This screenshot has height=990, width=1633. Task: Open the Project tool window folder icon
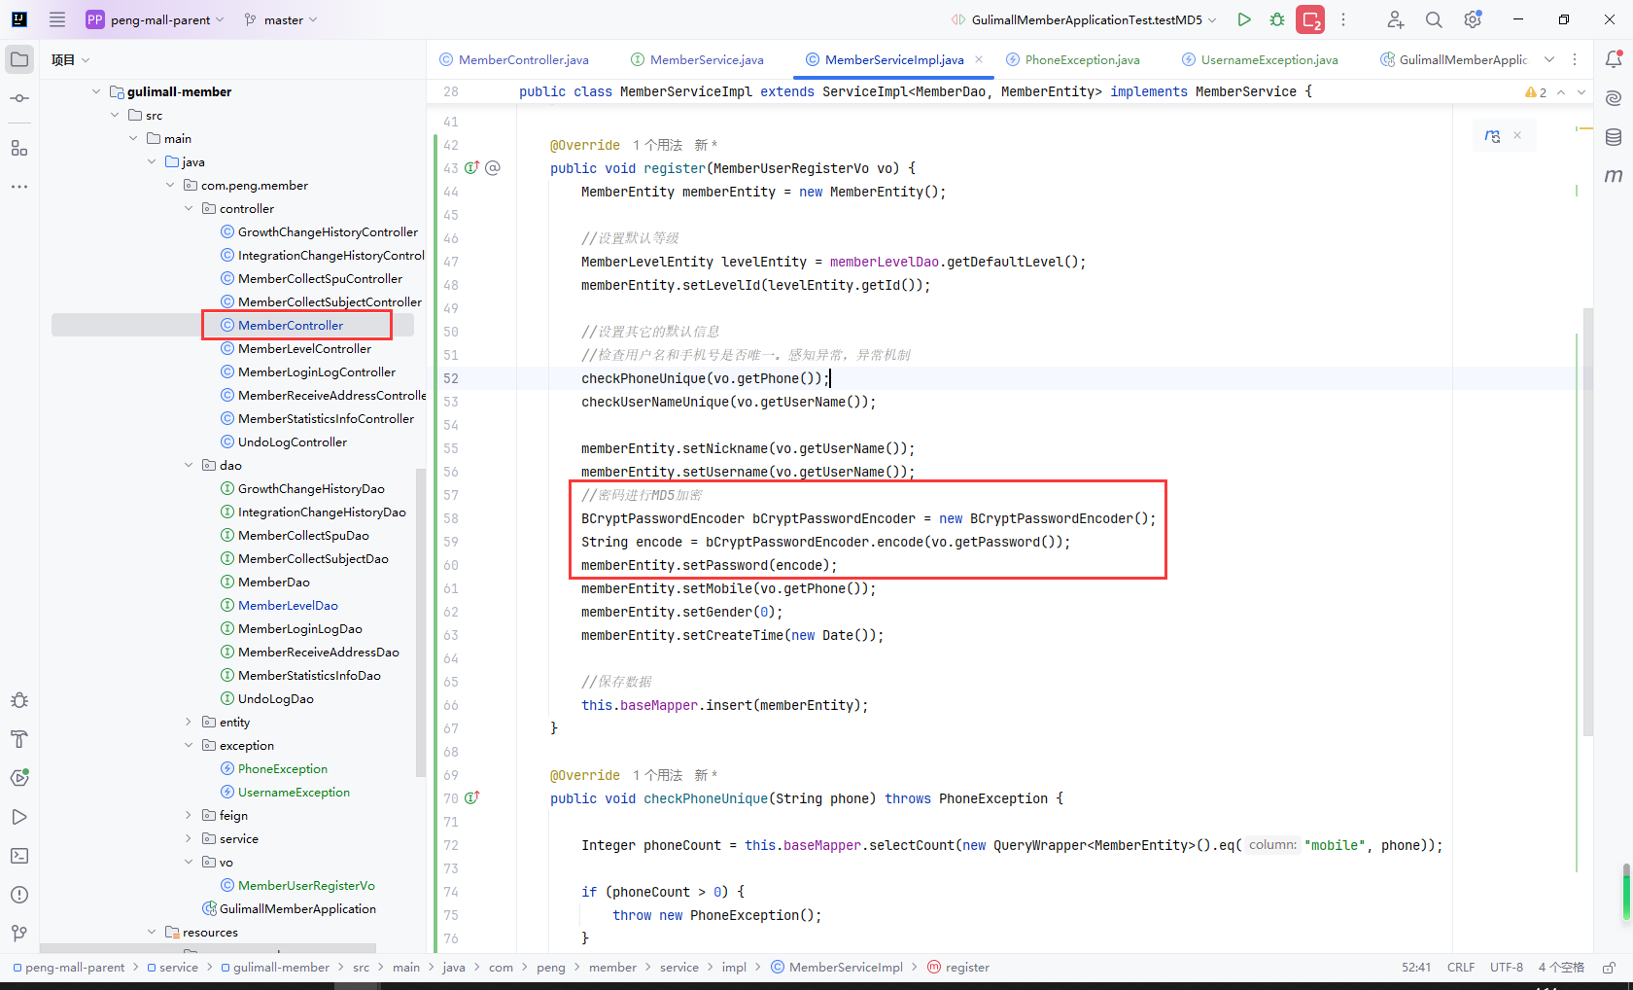pos(19,59)
